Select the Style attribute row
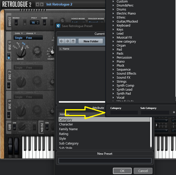Viewport: 176px width, 175px height. 104,139
